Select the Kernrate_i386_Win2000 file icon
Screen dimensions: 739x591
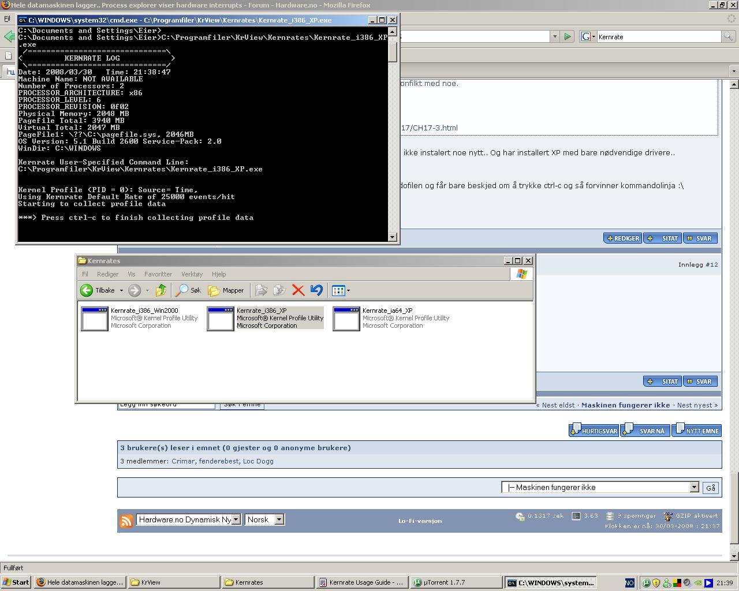tap(94, 319)
